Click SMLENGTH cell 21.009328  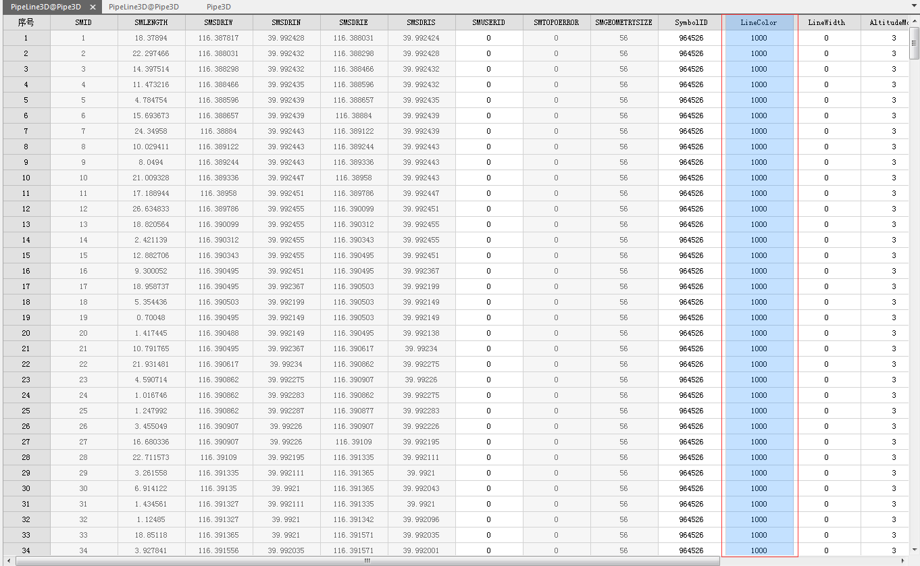(151, 178)
